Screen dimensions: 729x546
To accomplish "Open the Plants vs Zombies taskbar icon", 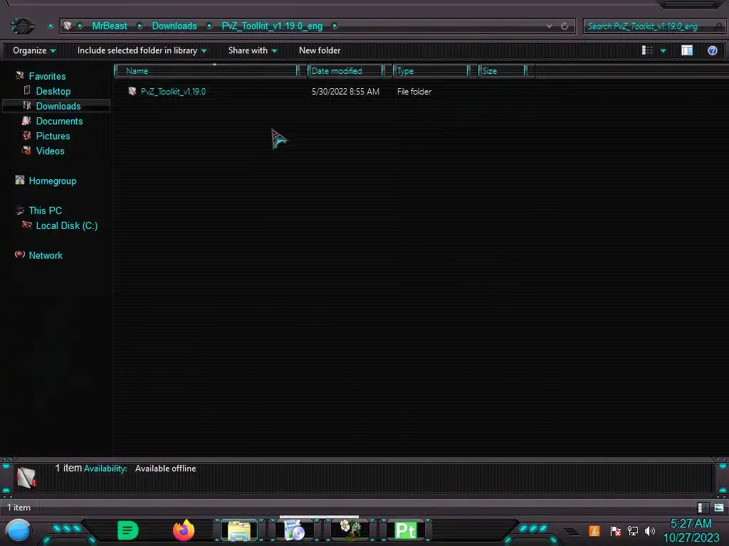I will coord(350,530).
